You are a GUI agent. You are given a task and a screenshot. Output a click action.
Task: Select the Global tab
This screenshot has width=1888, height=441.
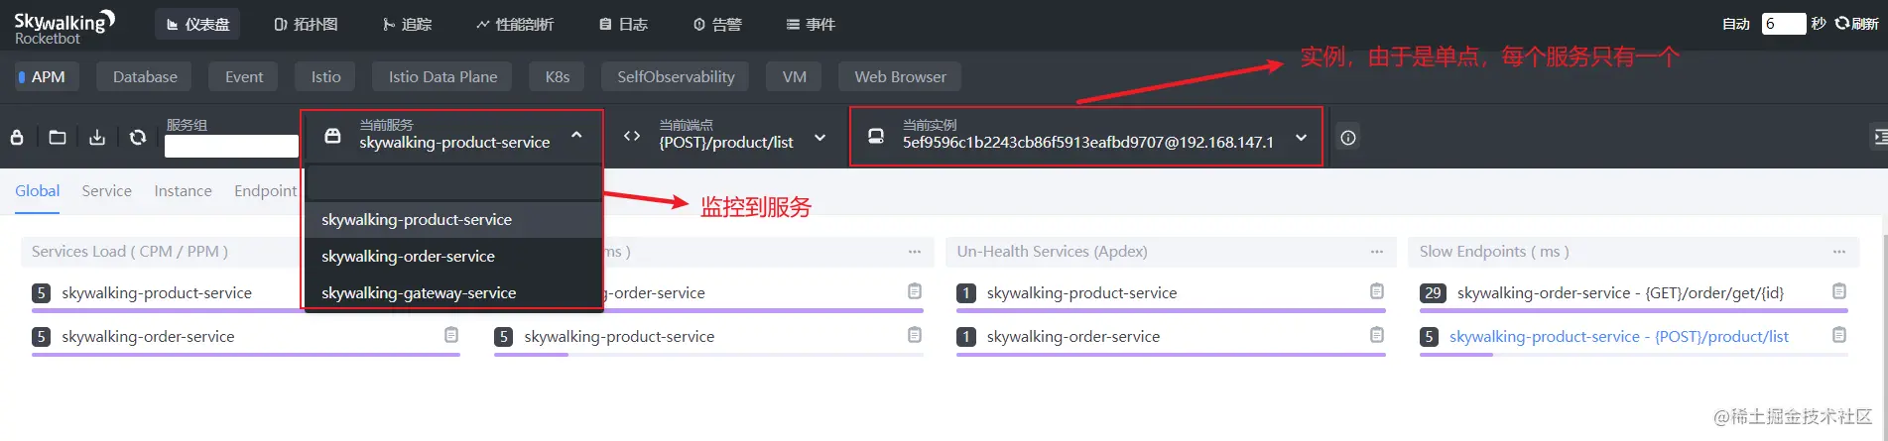pos(38,190)
